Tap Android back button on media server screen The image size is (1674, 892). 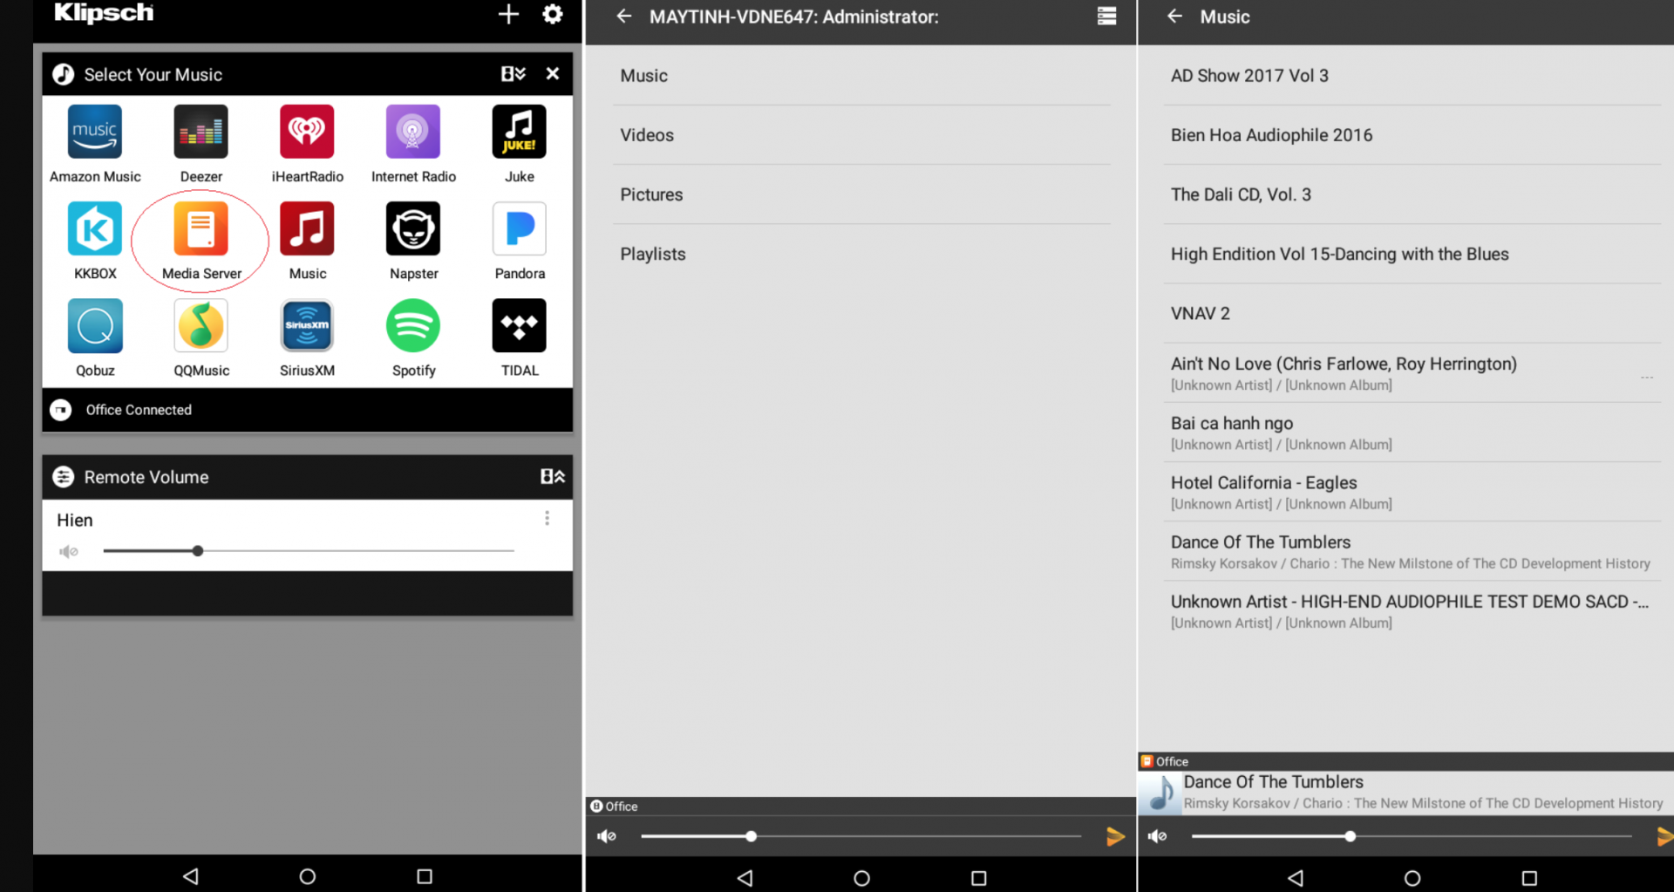(745, 877)
